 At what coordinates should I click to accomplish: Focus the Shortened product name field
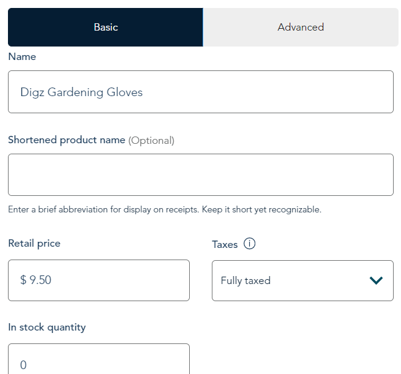pyautogui.click(x=201, y=175)
